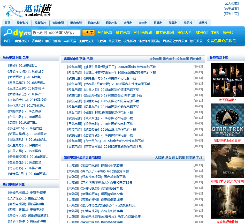
Task: Click hot keyword 喜爱夜蒲3
Action: pos(22,41)
